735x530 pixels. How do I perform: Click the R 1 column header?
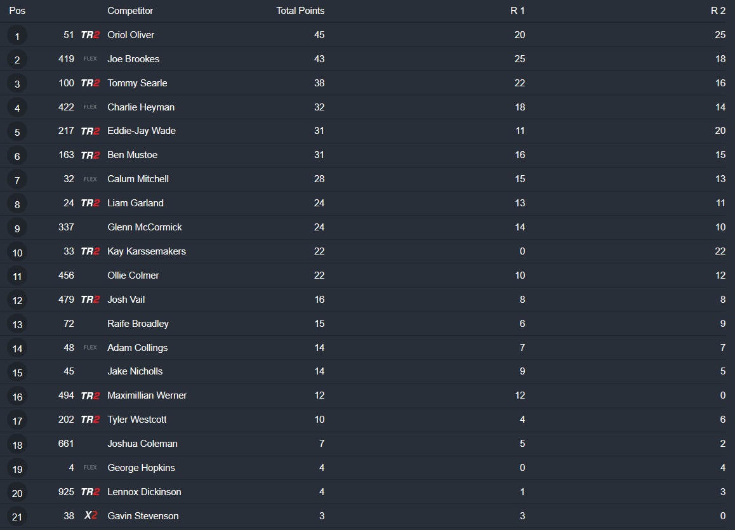point(517,11)
